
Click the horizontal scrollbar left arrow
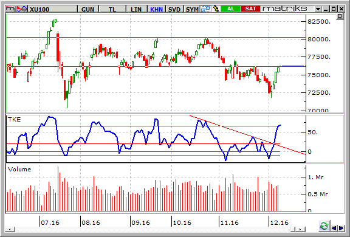coord(10,229)
